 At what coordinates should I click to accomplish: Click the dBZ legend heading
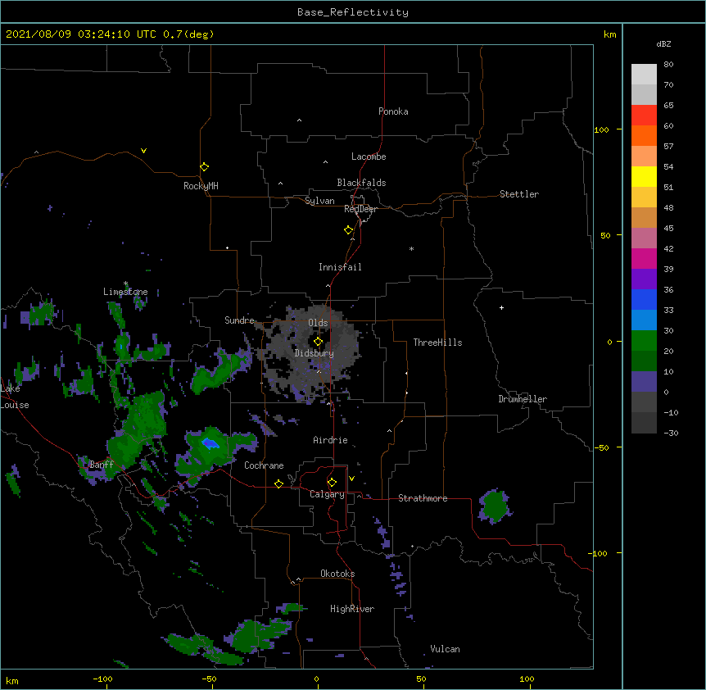click(x=663, y=43)
